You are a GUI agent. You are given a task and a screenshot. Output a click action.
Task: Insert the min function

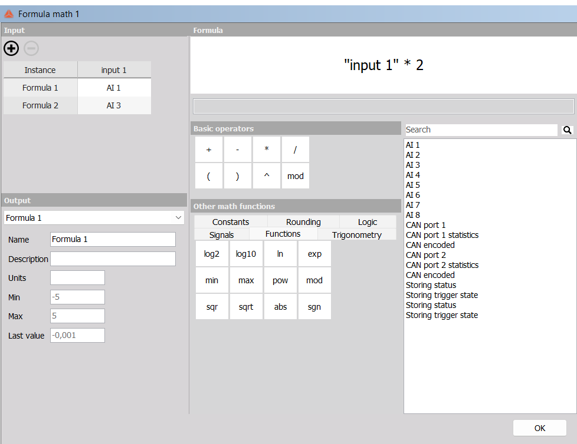point(212,280)
